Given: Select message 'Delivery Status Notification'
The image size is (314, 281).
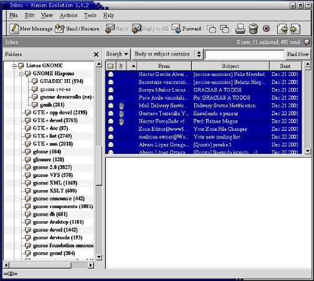Looking at the screenshot, I should coord(224,106).
